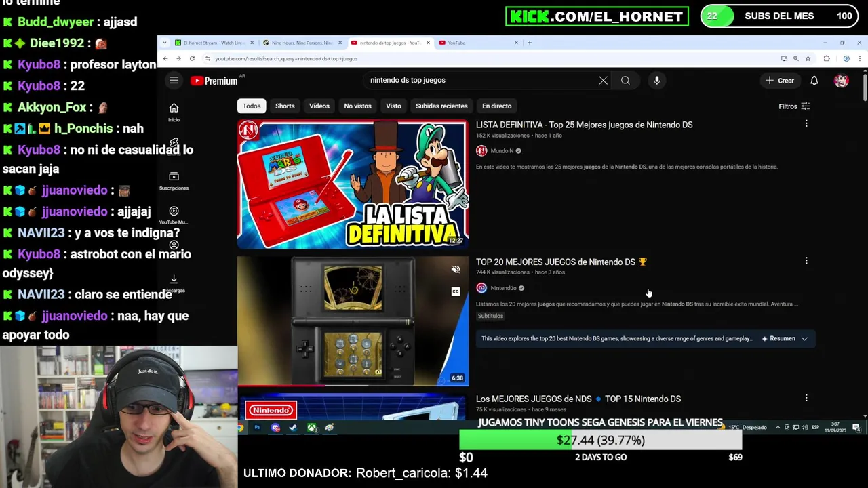Clear the search box with the X icon

(603, 80)
